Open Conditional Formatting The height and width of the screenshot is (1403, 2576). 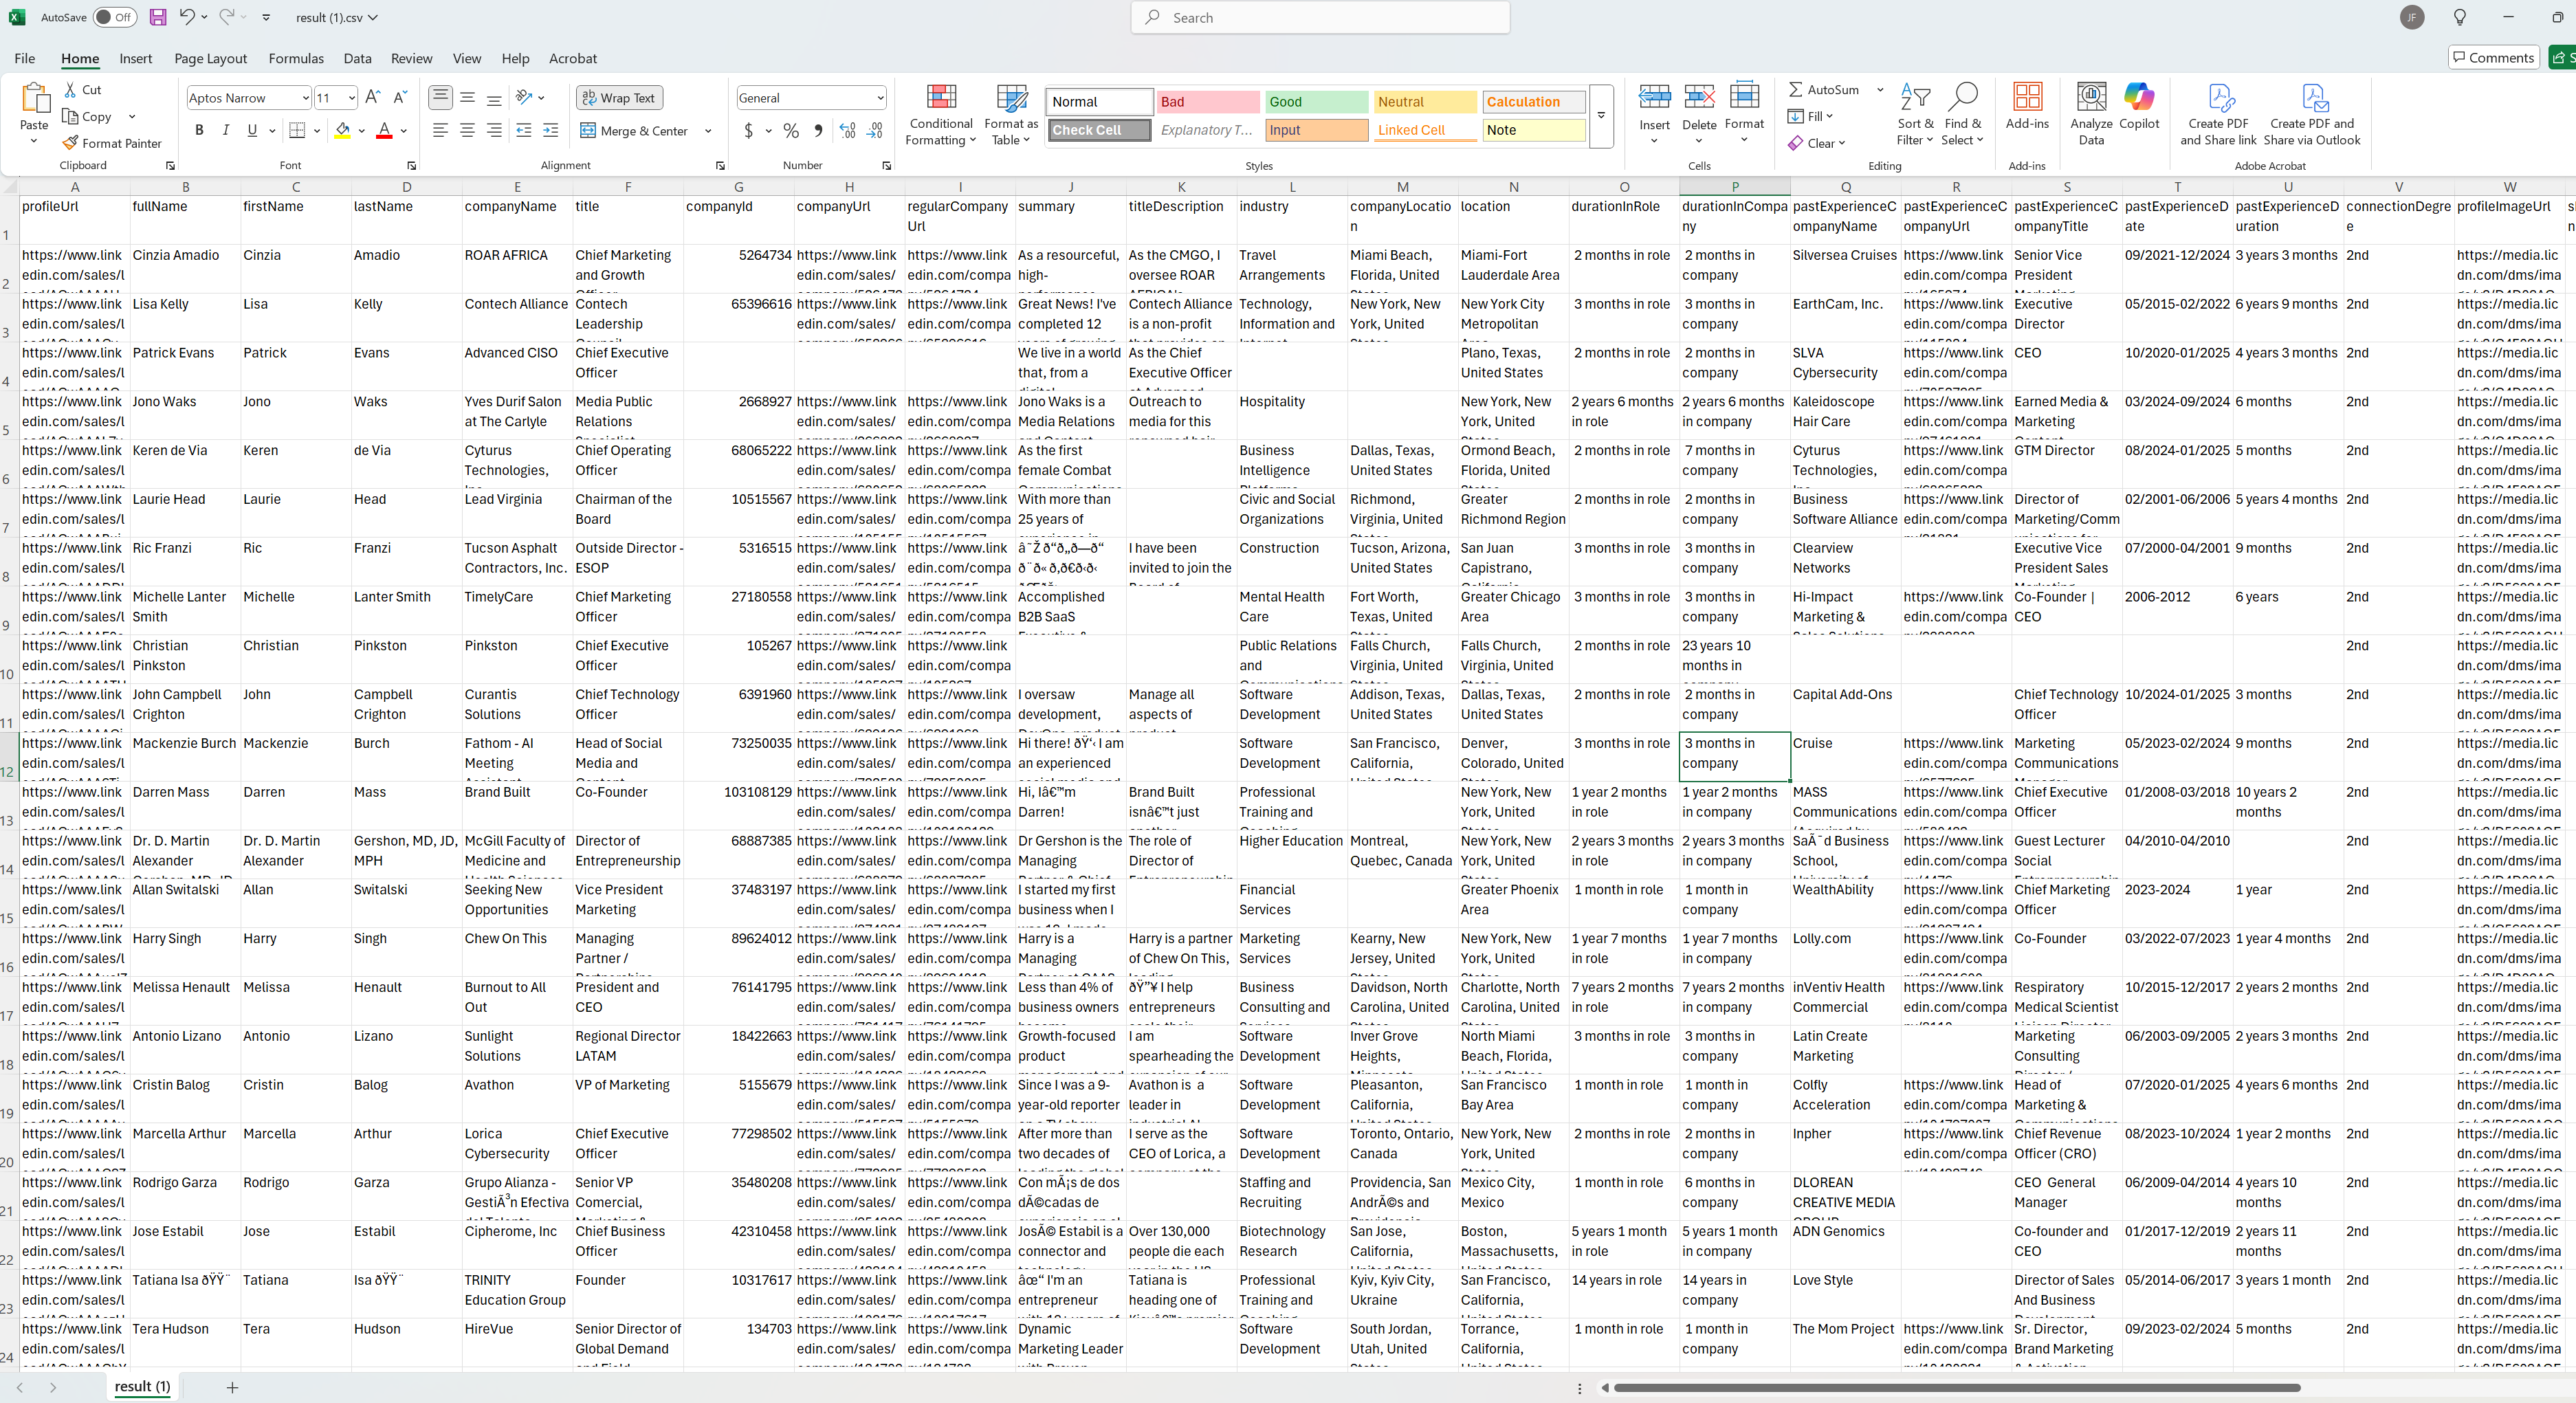point(940,115)
